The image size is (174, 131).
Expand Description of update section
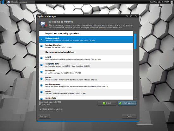(x=40, y=109)
